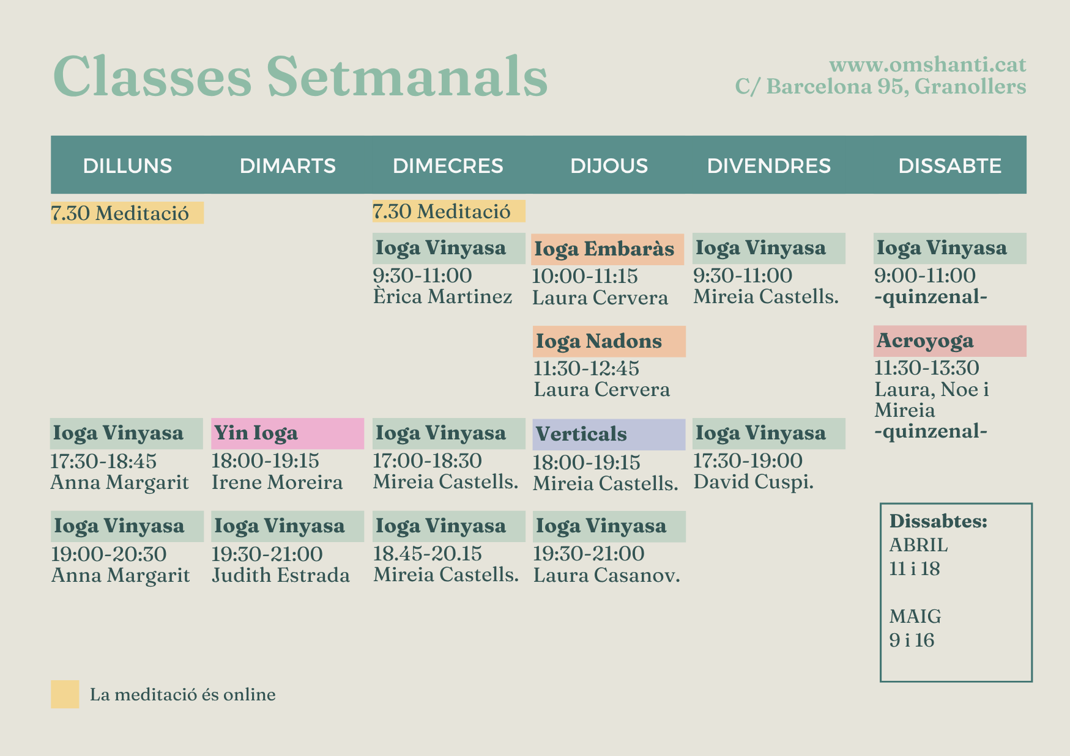Click the DILLUNS day header
The height and width of the screenshot is (756, 1070).
[x=127, y=166]
